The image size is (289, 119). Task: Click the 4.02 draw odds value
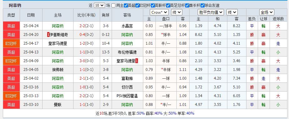point(217,43)
